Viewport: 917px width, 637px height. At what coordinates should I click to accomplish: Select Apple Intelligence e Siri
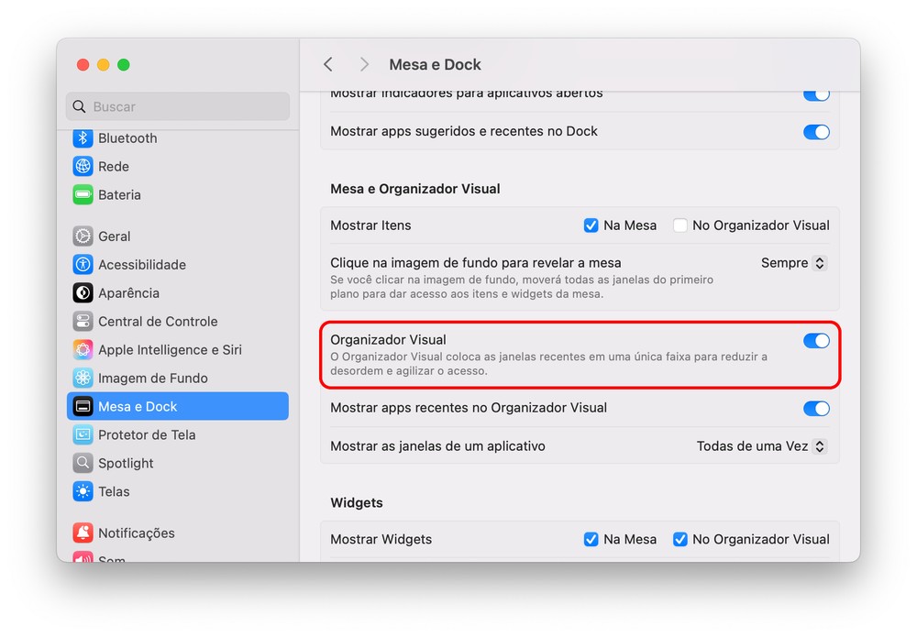[177, 349]
